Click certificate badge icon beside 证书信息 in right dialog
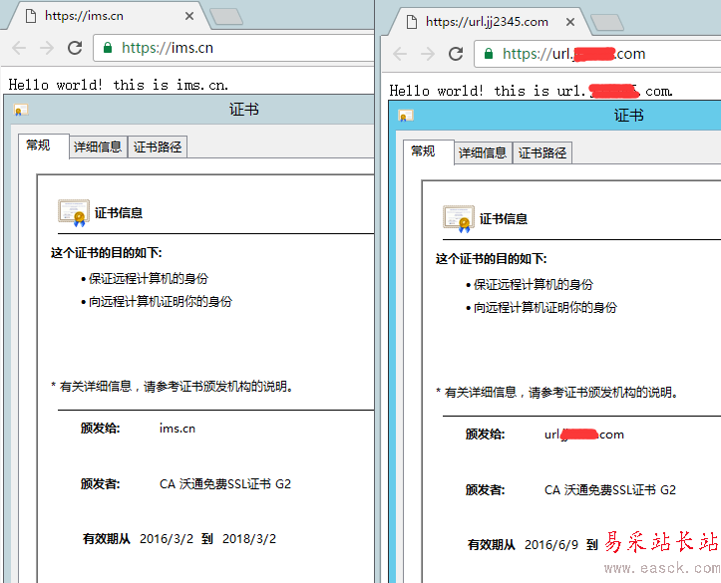The height and width of the screenshot is (583, 721). 459,218
